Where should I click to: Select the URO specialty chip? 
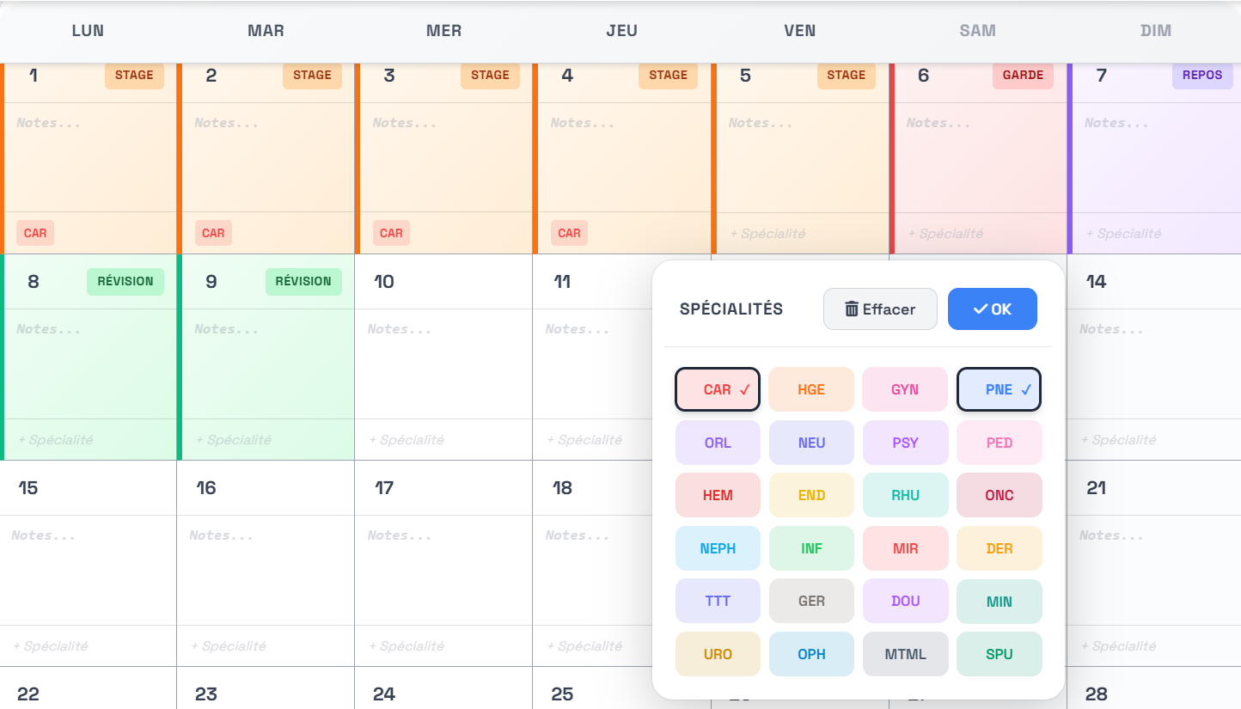pos(718,653)
